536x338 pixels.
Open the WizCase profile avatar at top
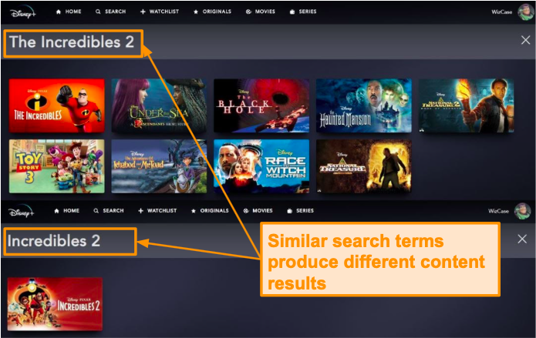click(525, 12)
